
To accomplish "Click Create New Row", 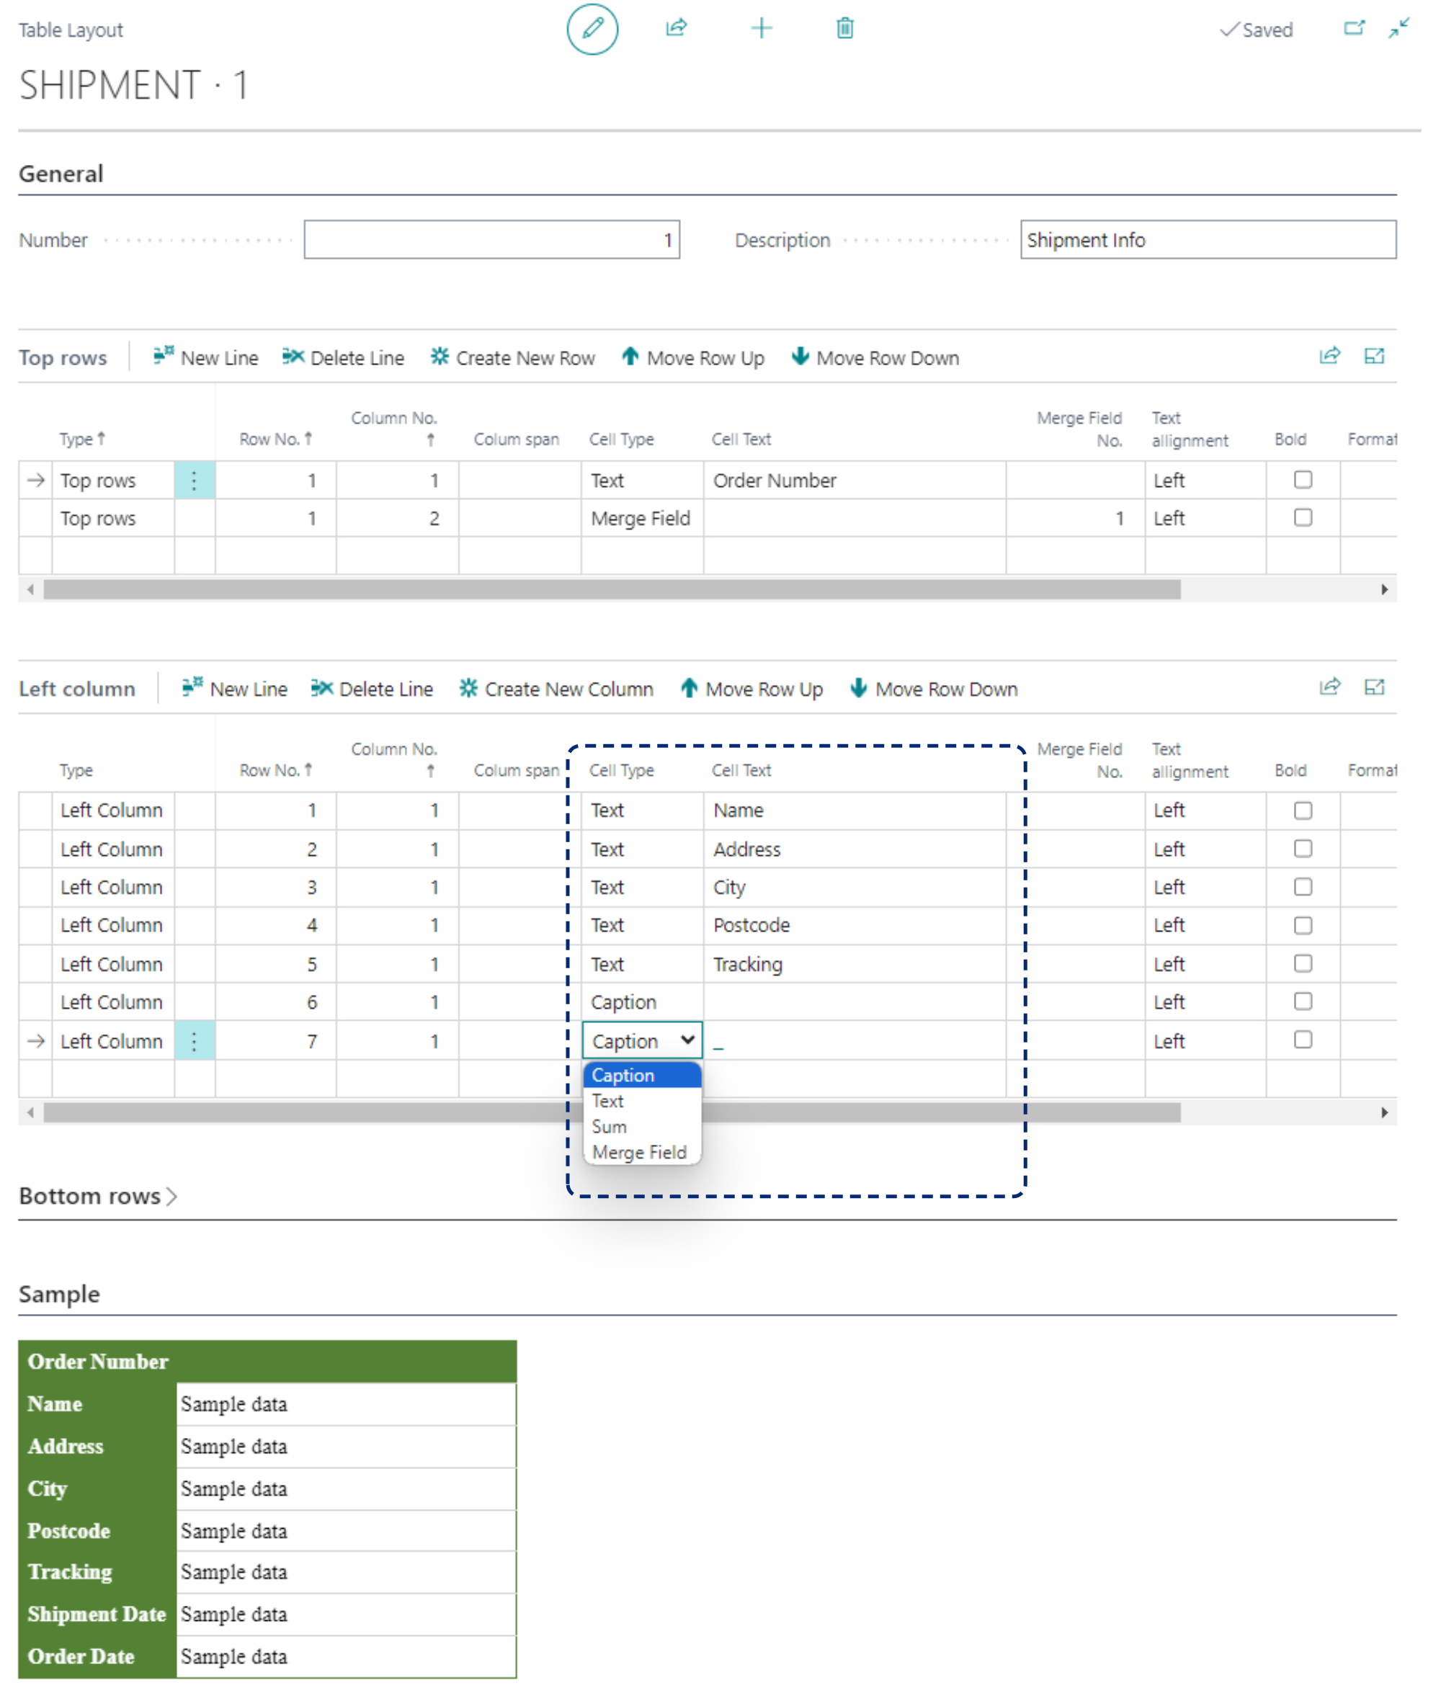I will click(513, 358).
